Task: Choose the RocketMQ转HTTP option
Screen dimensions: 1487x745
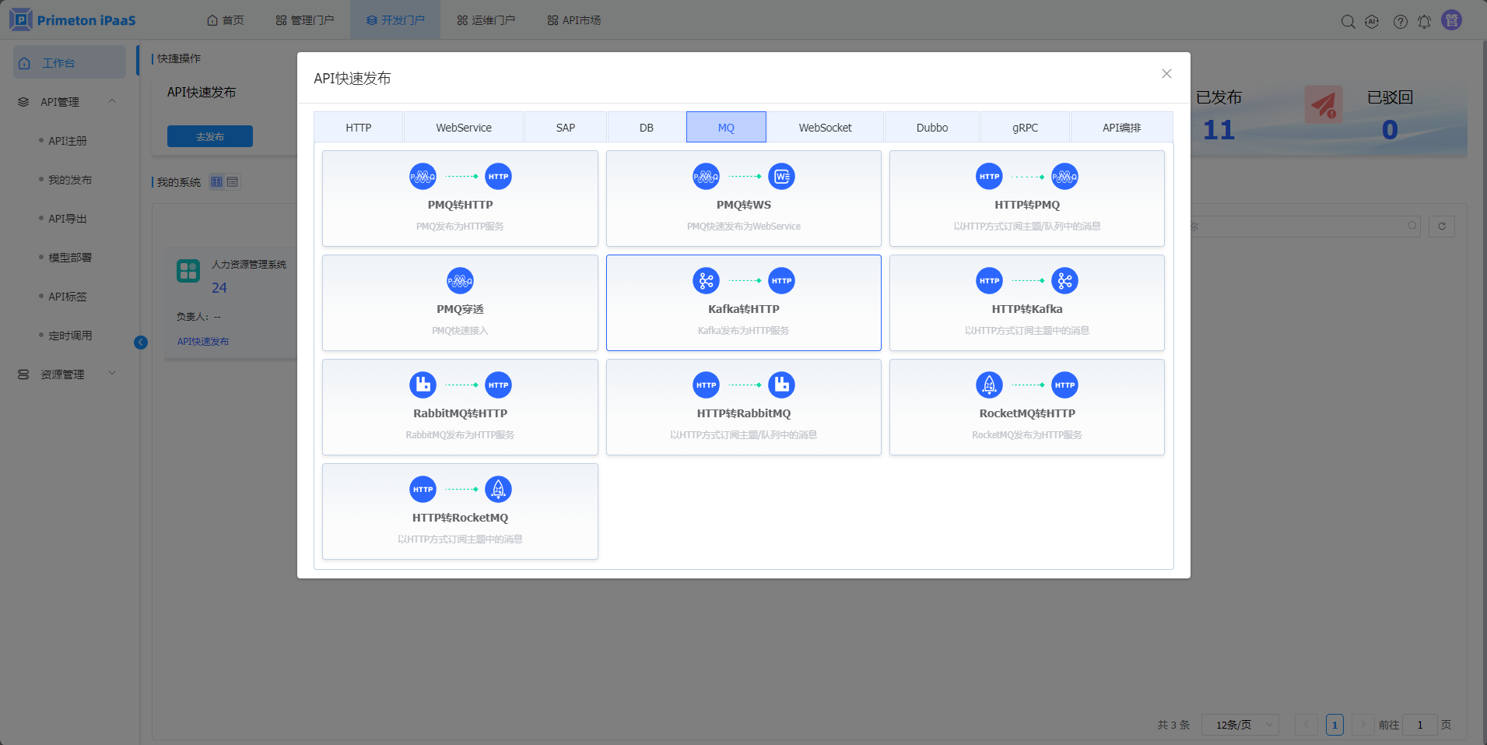Action: click(1026, 407)
